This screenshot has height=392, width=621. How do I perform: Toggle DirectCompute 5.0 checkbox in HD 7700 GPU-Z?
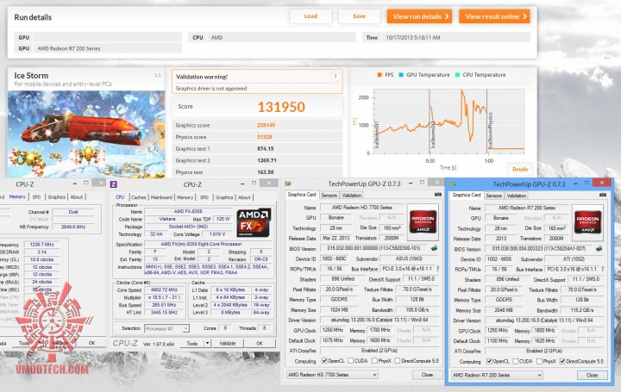[x=398, y=361]
